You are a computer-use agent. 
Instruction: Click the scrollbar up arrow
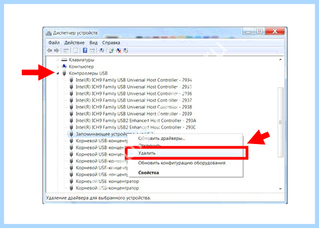point(281,60)
